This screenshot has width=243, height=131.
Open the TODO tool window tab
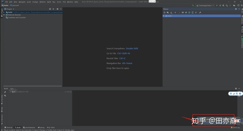pos(51,127)
